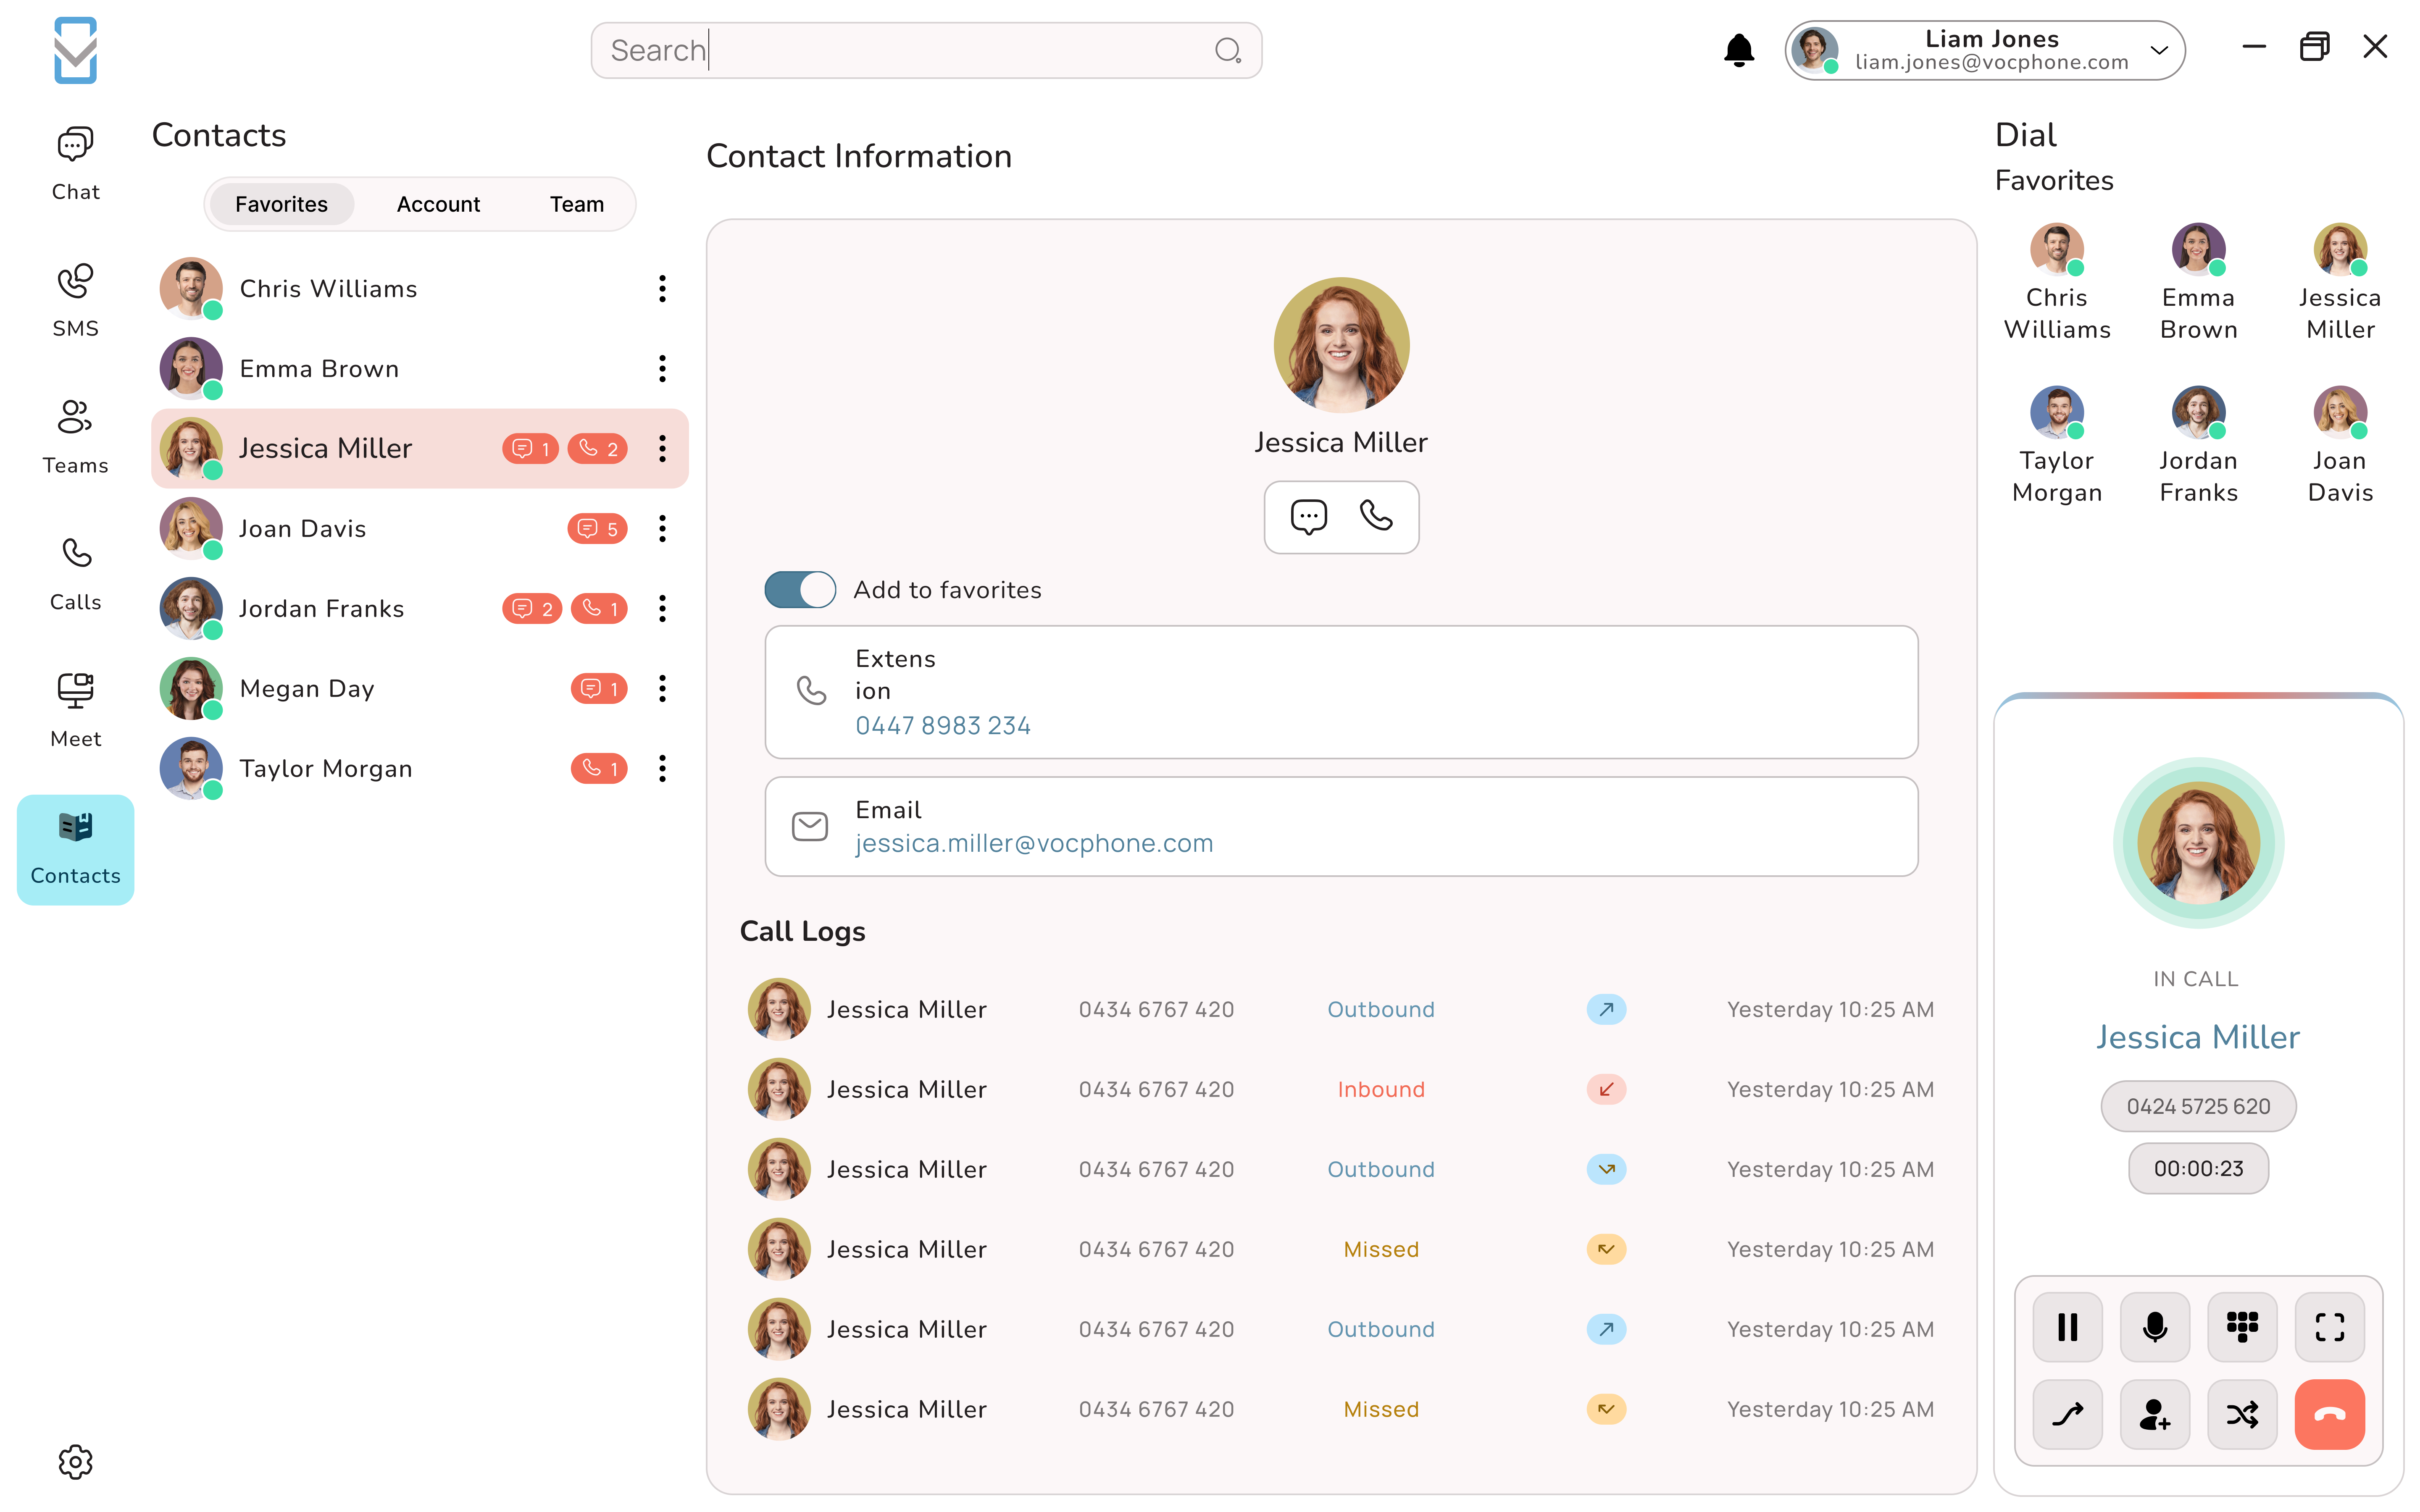Mute the microphone in the active call
This screenshot has height=1512, width=2420.
2154,1327
